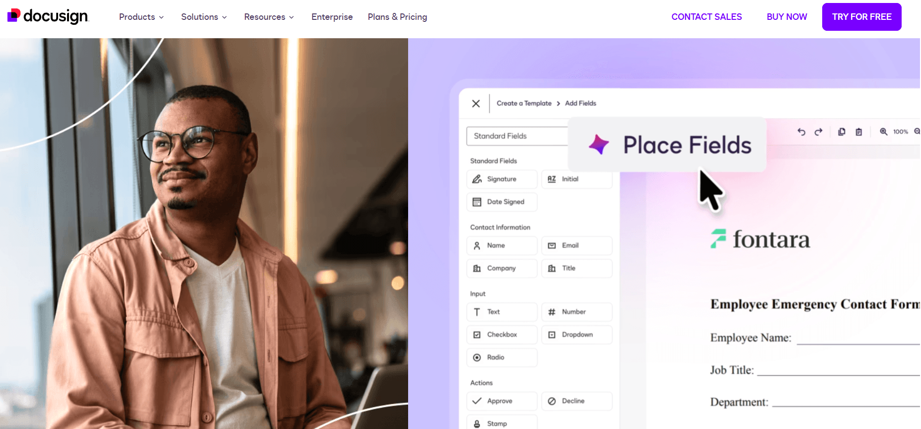Expand the Resources menu

pos(269,17)
